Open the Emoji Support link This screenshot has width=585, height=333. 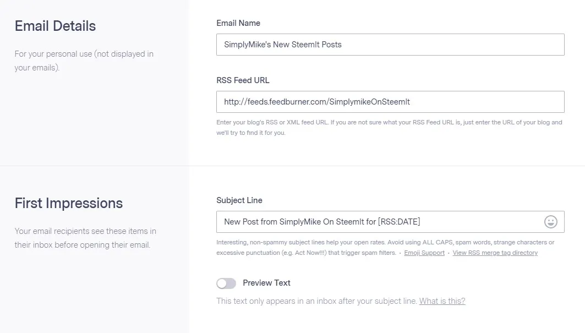coord(424,253)
